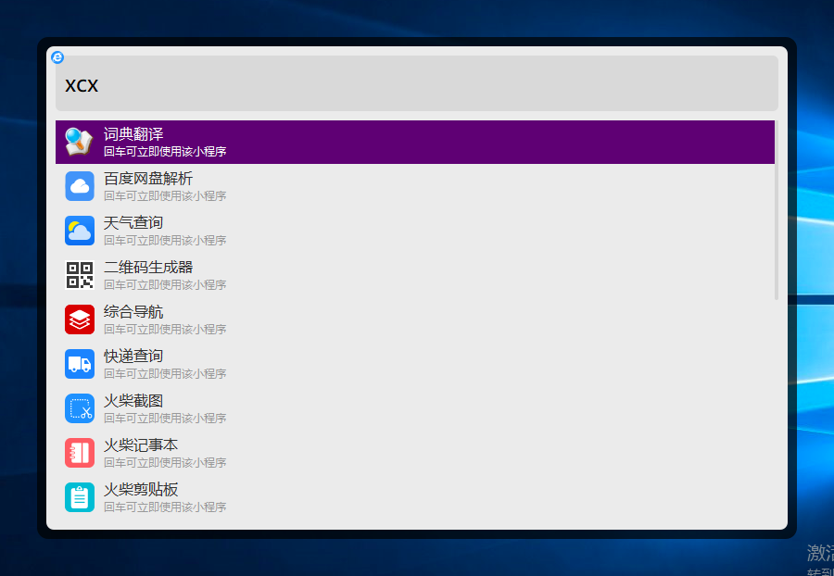834x576 pixels.
Task: Click the subtitle under 词典翻译
Action: coord(165,152)
